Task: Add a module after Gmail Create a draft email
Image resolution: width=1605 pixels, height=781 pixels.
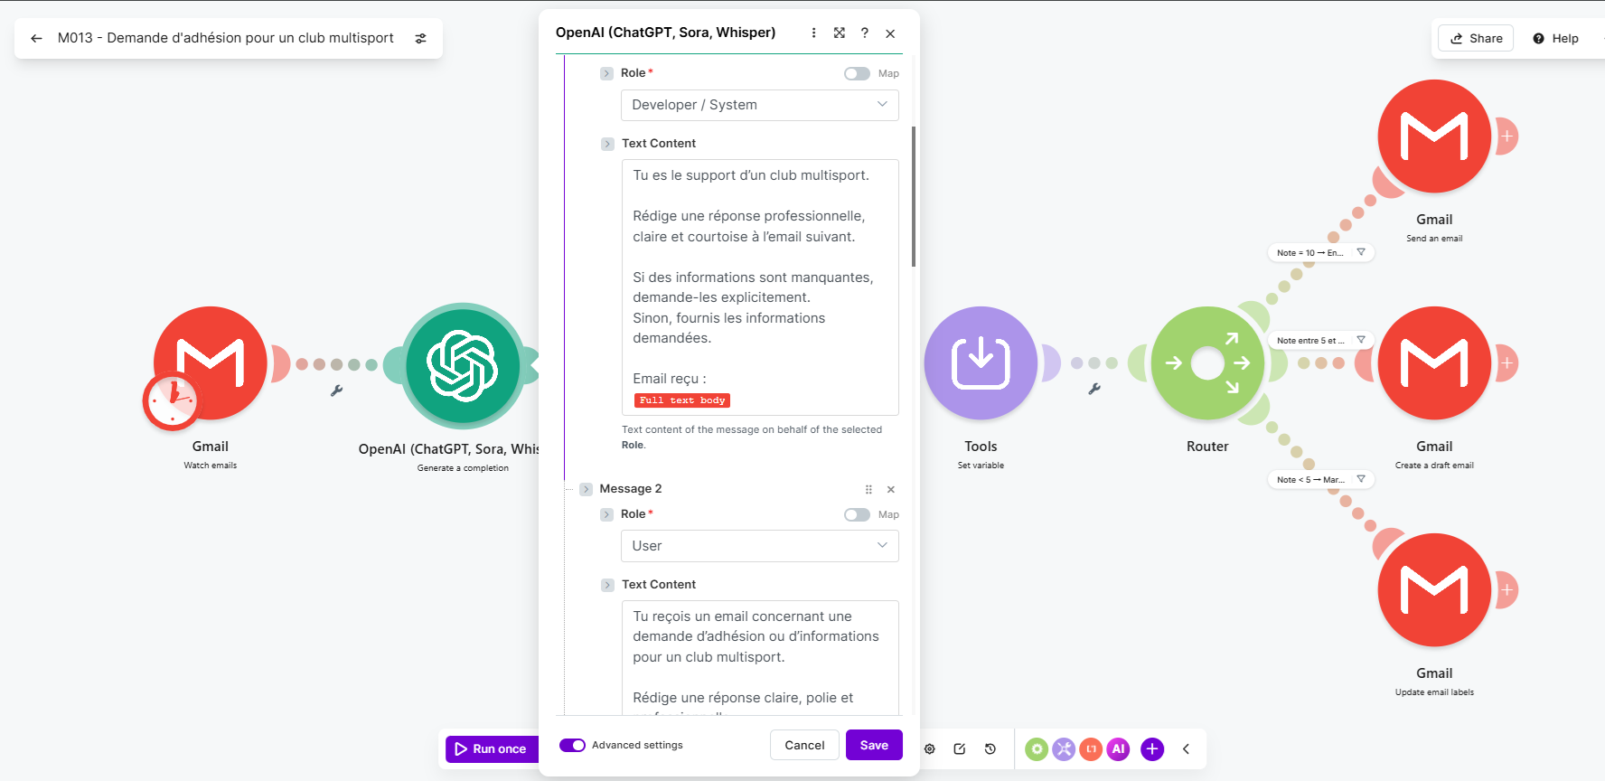Action: point(1506,362)
